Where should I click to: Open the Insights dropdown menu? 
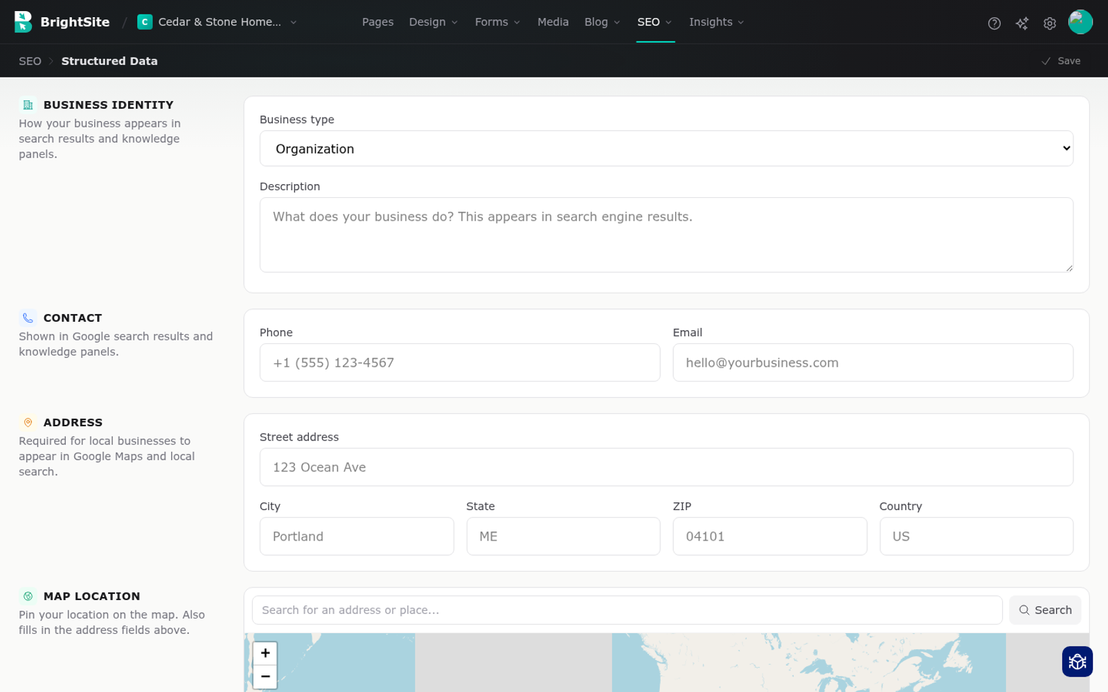(x=717, y=22)
